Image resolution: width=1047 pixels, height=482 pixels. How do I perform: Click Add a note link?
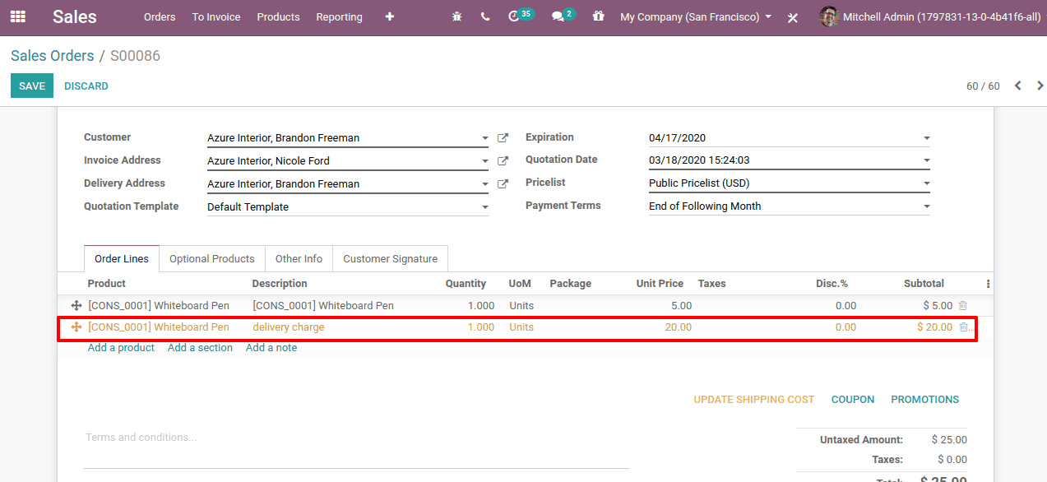271,348
